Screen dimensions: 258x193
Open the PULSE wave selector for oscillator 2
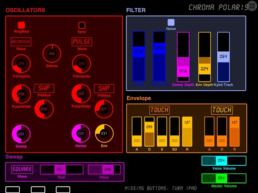(82, 42)
